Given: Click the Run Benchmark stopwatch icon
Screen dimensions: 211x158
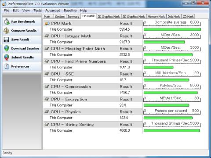Looking at the screenshot, I should pyautogui.click(x=7, y=22).
